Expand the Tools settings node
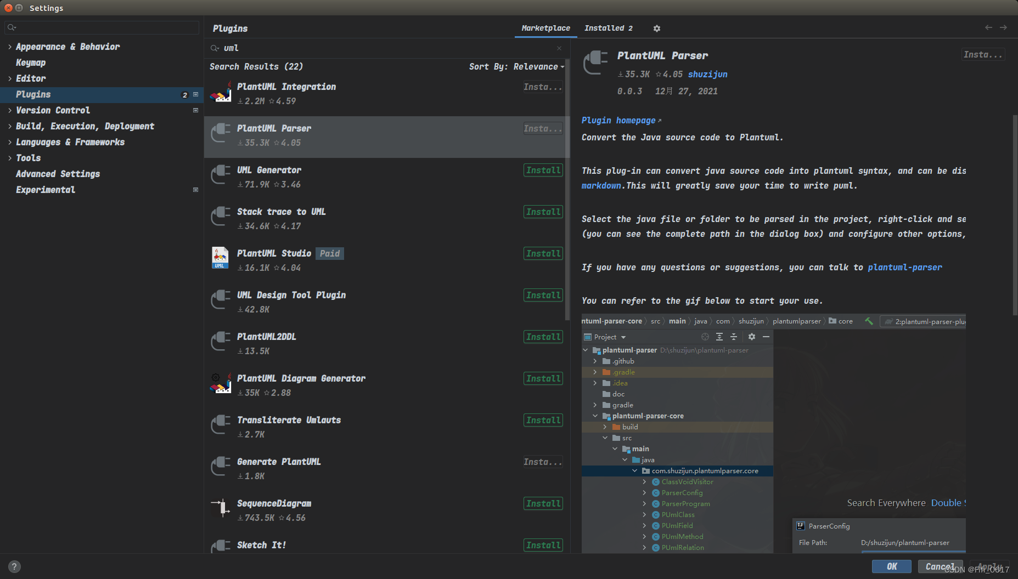1018x579 pixels. coord(10,158)
